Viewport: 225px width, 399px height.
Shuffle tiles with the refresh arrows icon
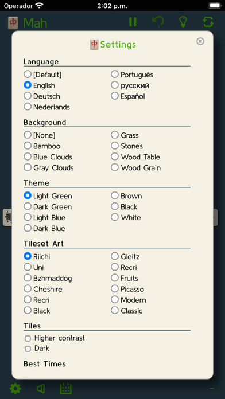(208, 22)
